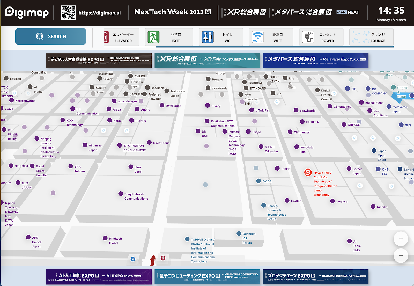
Task: Open the XR Fair Tokyo expo tab
Action: (207, 60)
